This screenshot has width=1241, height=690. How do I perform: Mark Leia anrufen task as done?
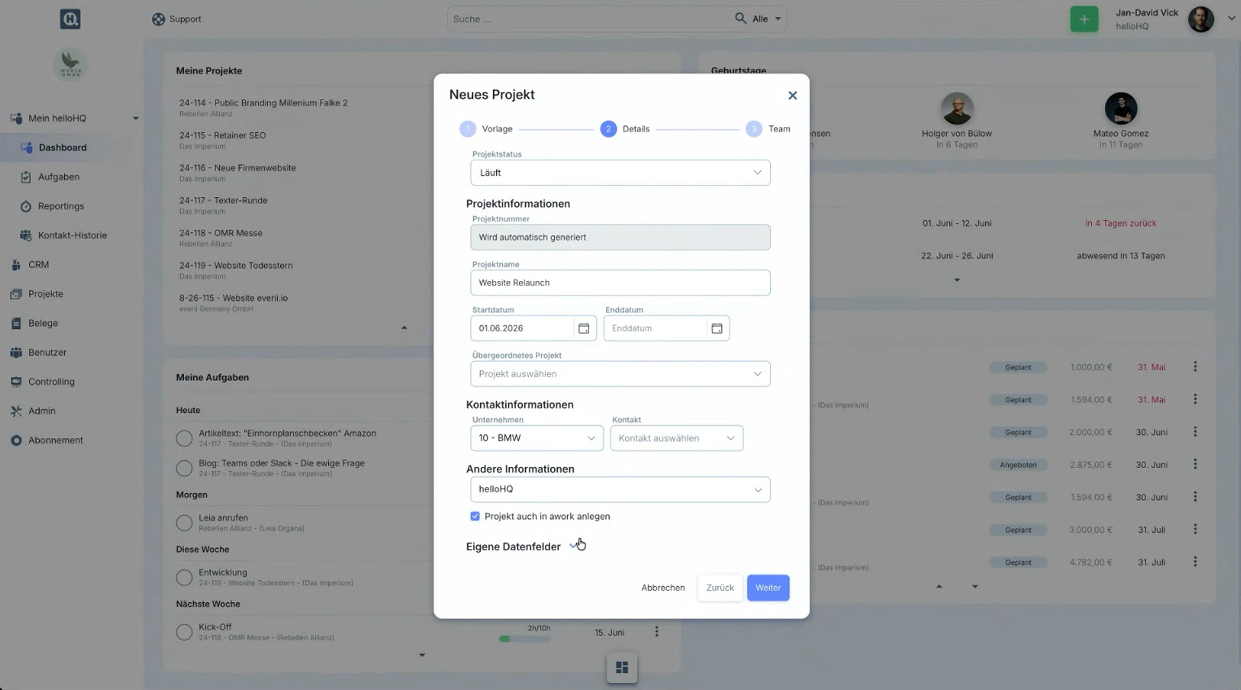(184, 523)
